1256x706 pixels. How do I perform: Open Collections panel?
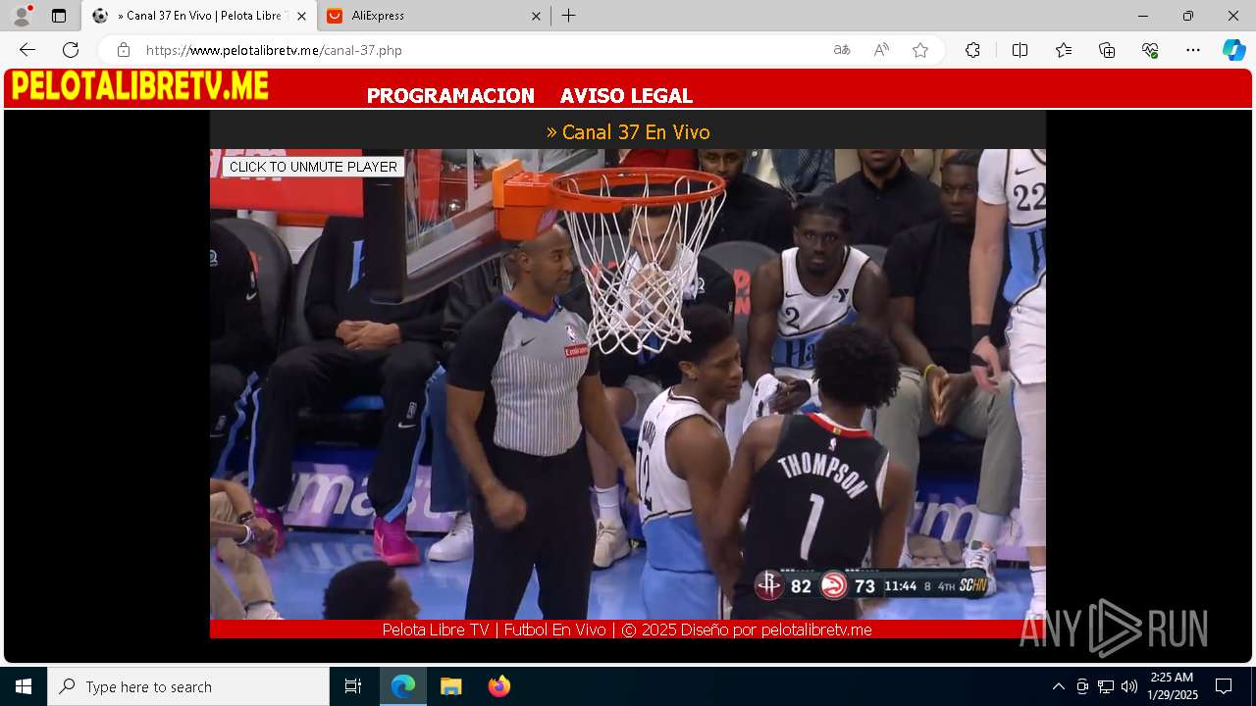[1107, 50]
